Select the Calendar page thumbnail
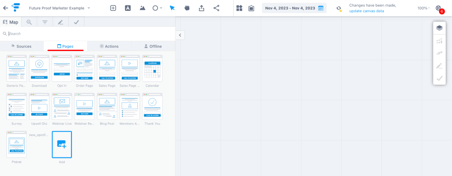 [x=152, y=69]
